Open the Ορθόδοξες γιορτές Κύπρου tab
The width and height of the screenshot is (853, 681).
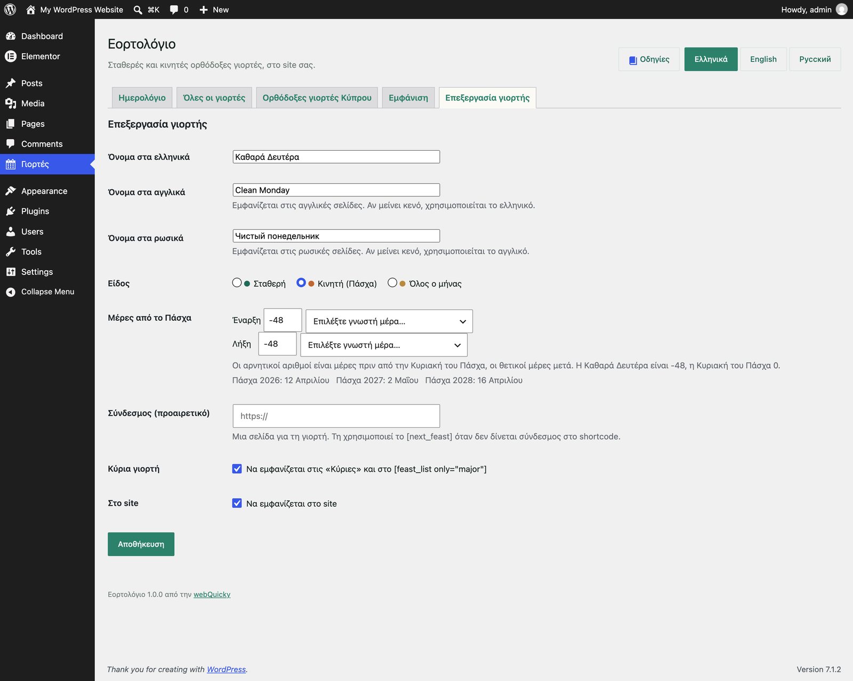pos(317,98)
